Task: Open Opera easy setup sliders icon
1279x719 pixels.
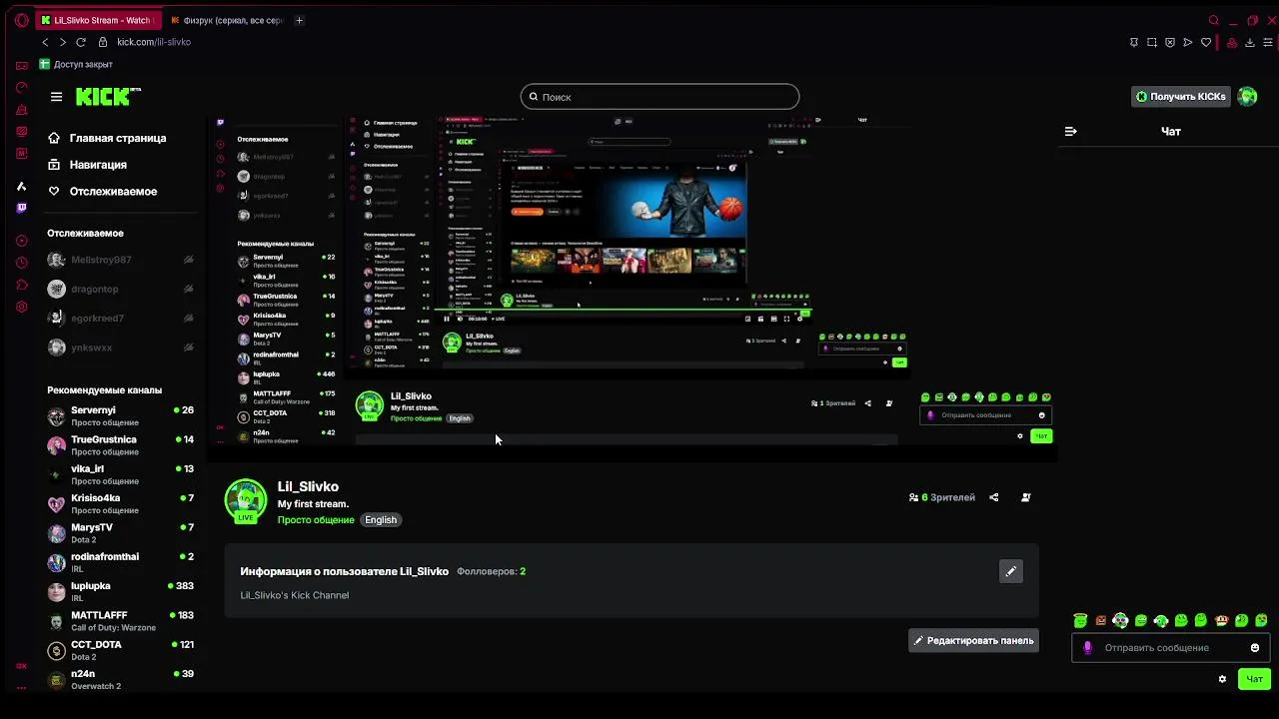Action: point(1268,42)
